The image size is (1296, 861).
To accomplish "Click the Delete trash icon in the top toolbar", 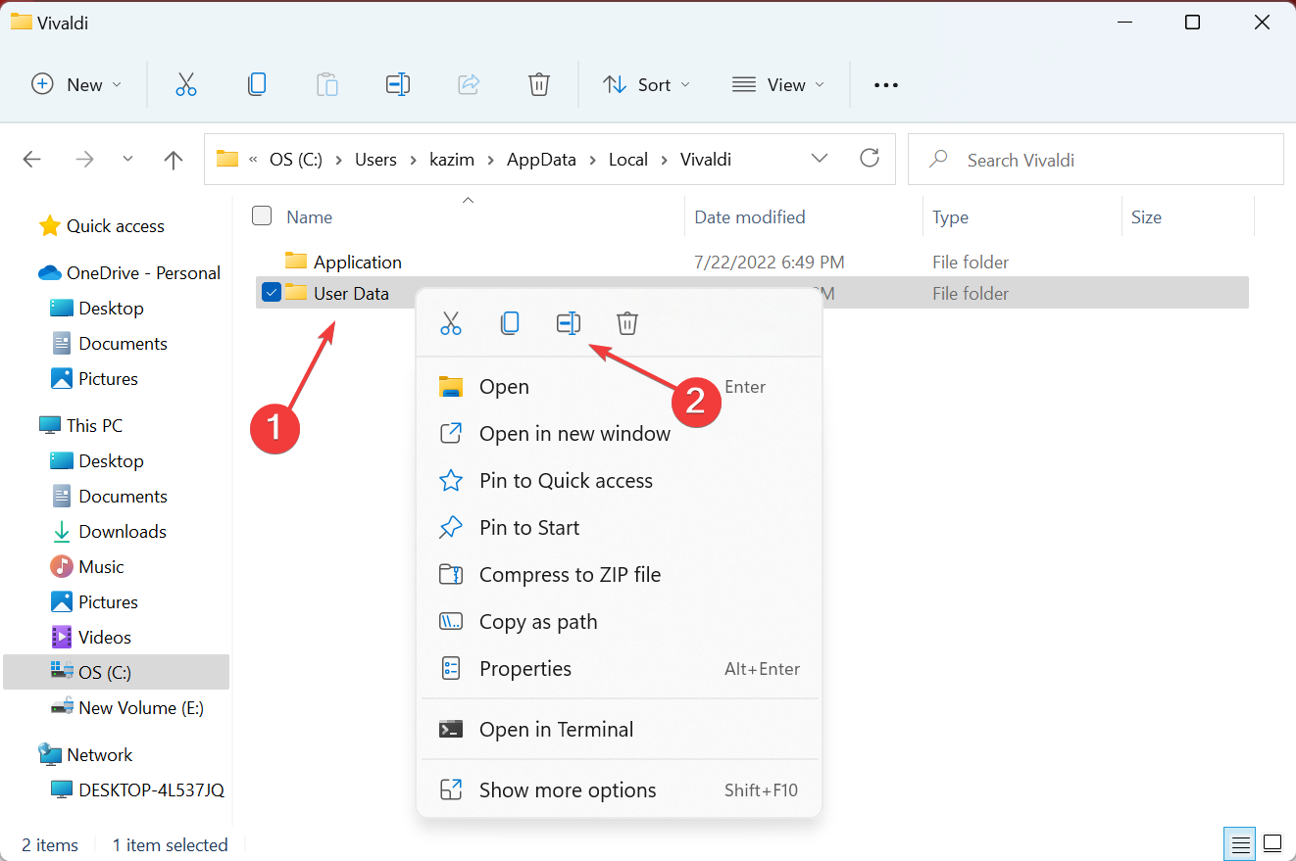I will click(x=539, y=84).
